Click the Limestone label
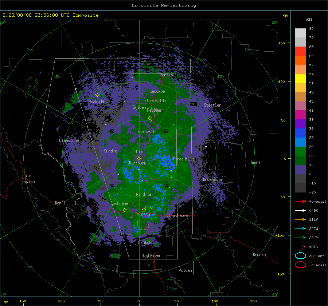Screen dimensions: 328x306 [x=69, y=140]
